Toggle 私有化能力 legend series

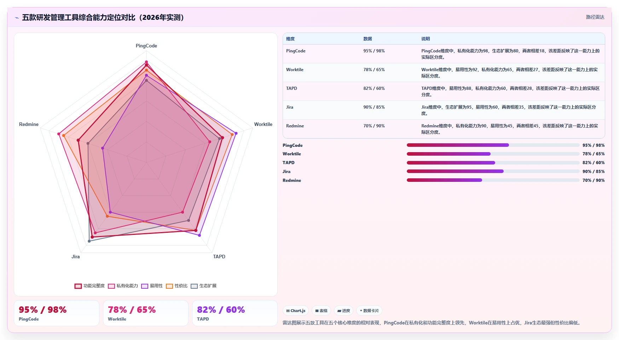coord(123,286)
